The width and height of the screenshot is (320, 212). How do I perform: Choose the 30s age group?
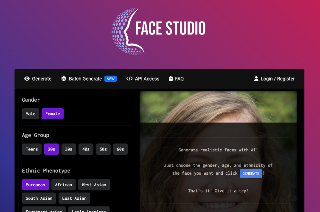(x=69, y=149)
